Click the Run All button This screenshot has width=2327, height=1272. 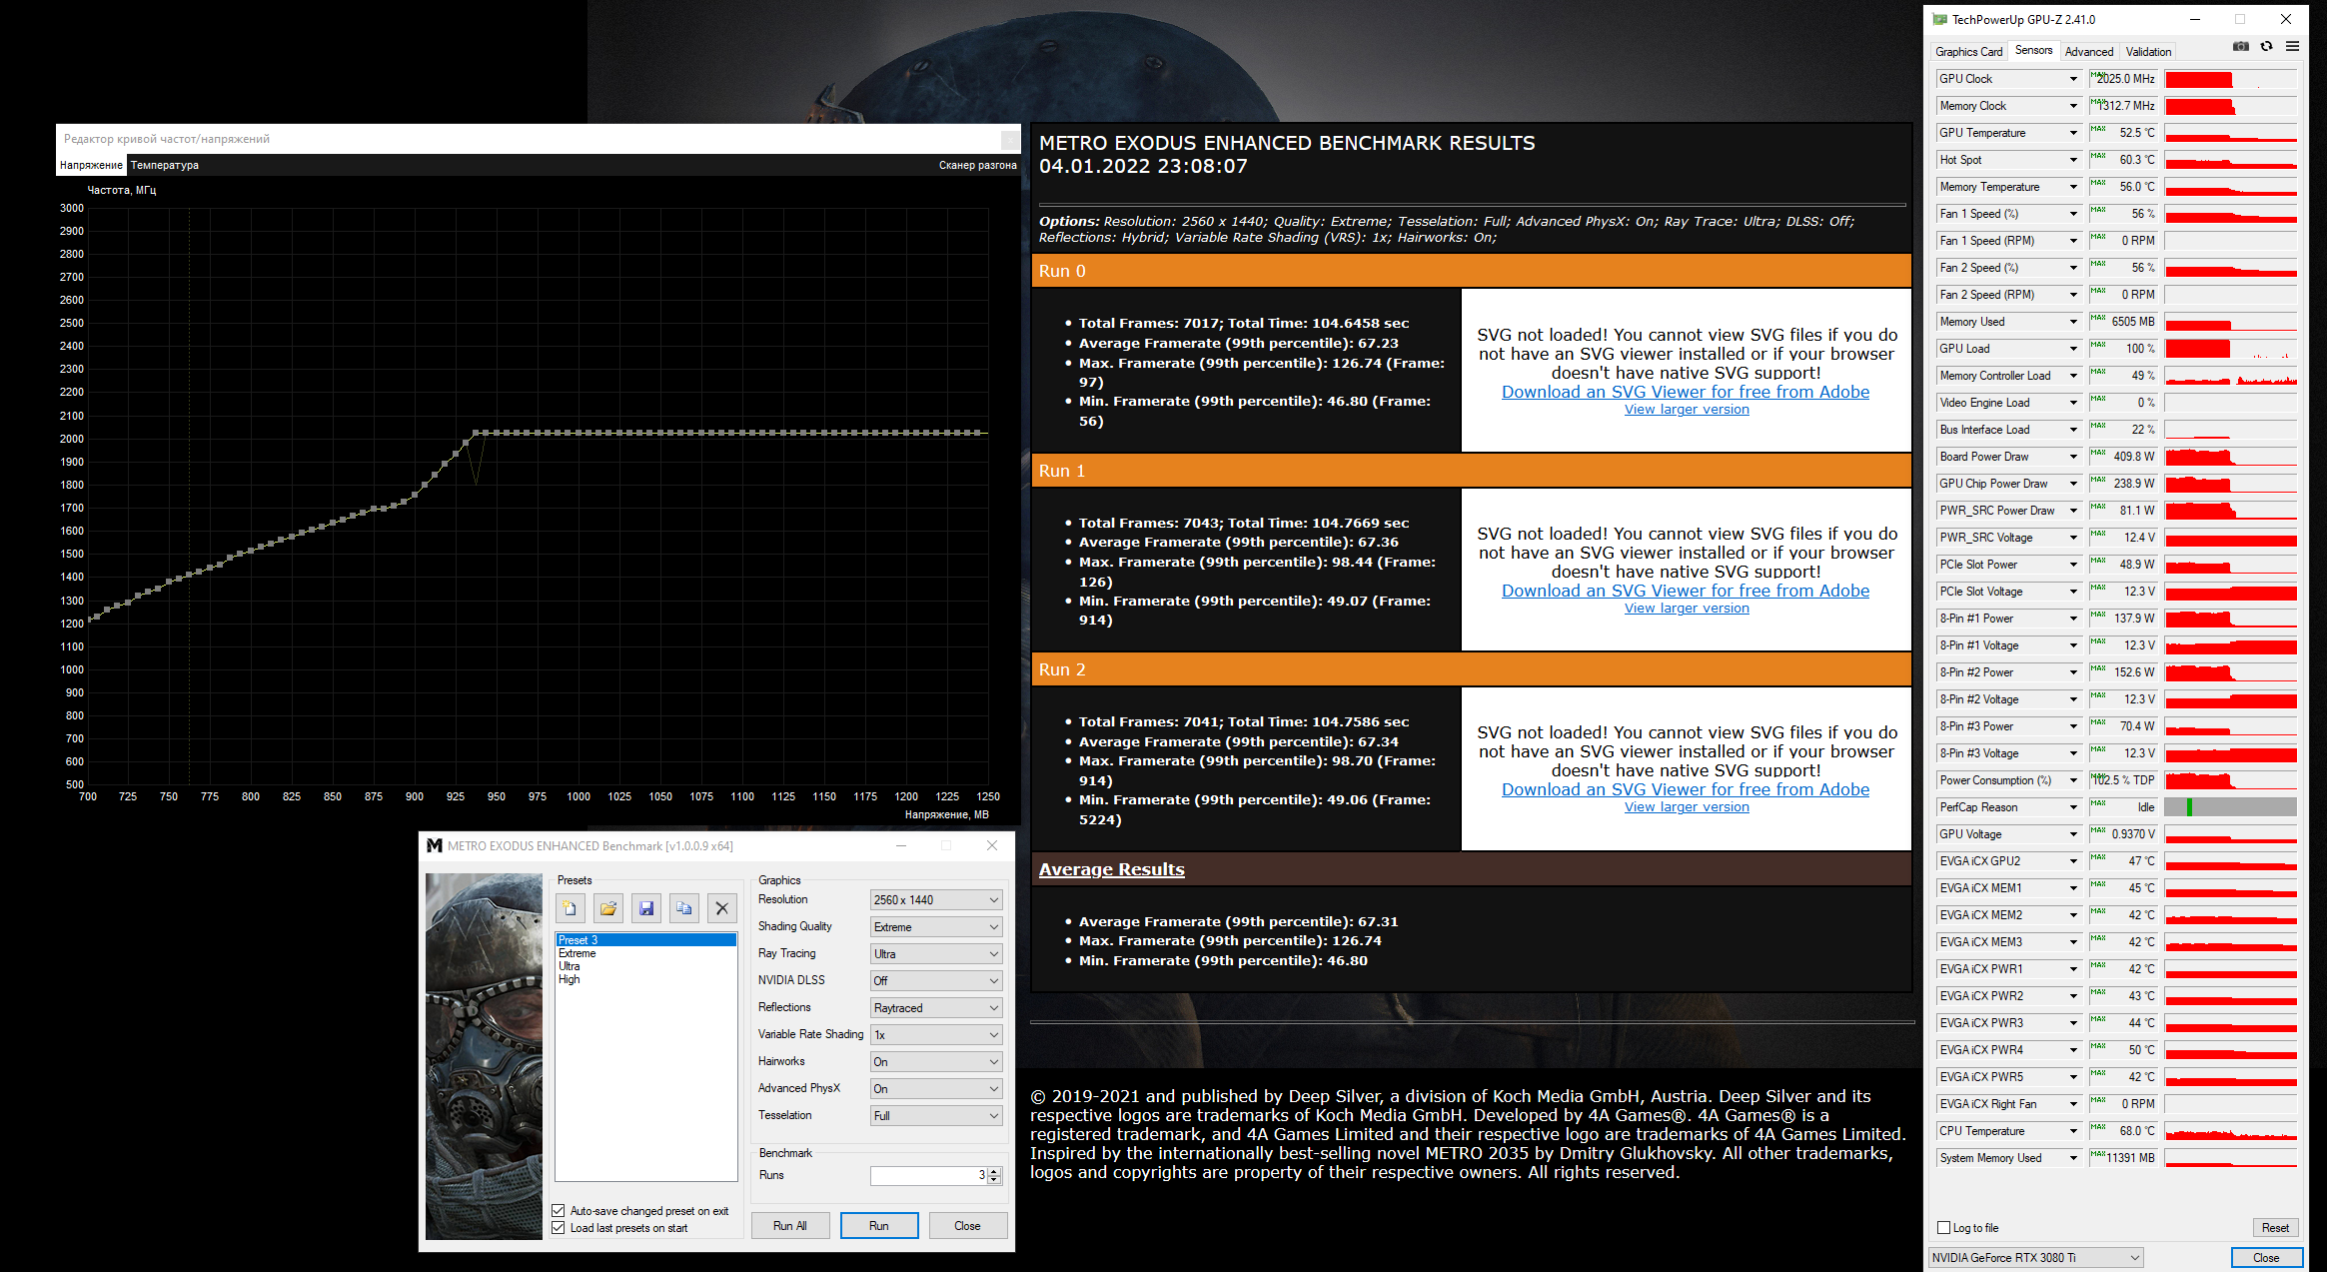coord(790,1226)
